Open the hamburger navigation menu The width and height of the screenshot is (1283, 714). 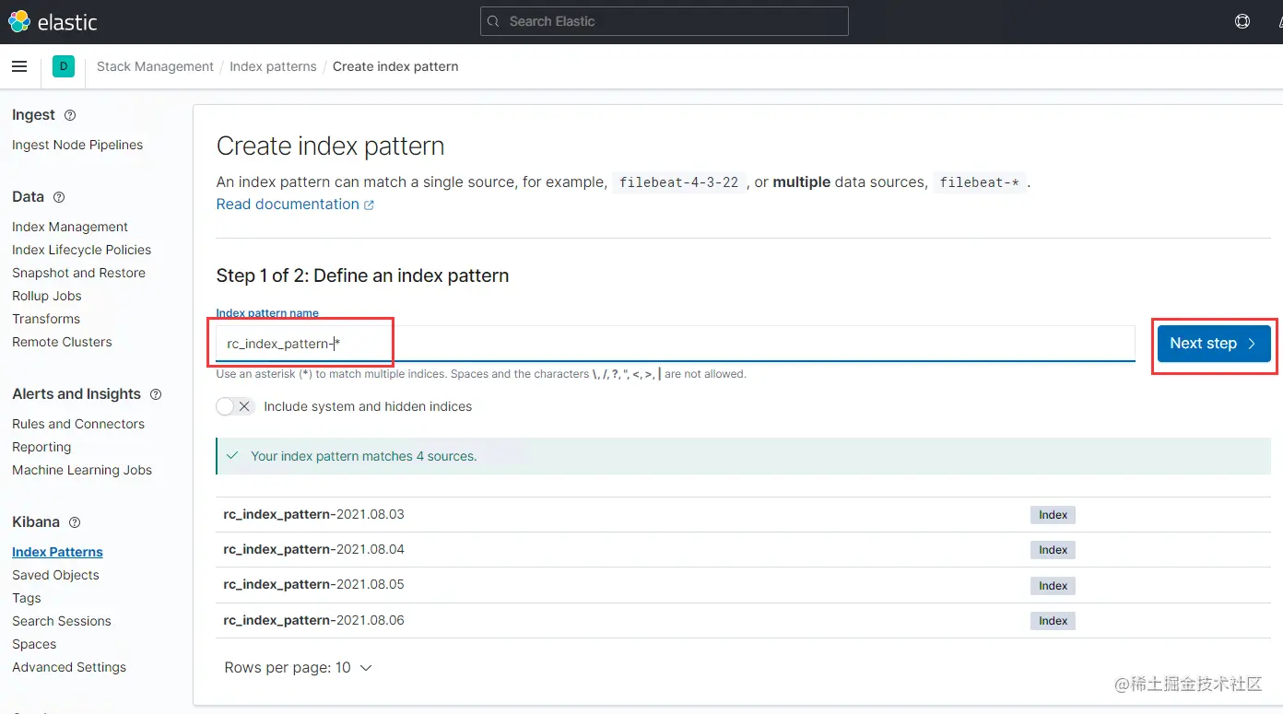pos(19,66)
